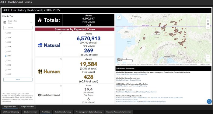The width and height of the screenshot is (213, 114).
Task: Open Alaska Fire History Chart with Data link
Action: (128, 80)
